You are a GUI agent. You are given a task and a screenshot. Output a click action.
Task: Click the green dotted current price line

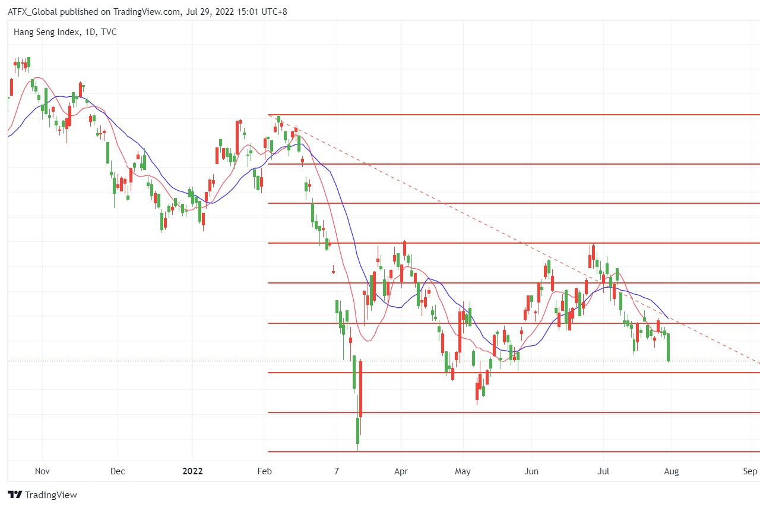(178, 361)
